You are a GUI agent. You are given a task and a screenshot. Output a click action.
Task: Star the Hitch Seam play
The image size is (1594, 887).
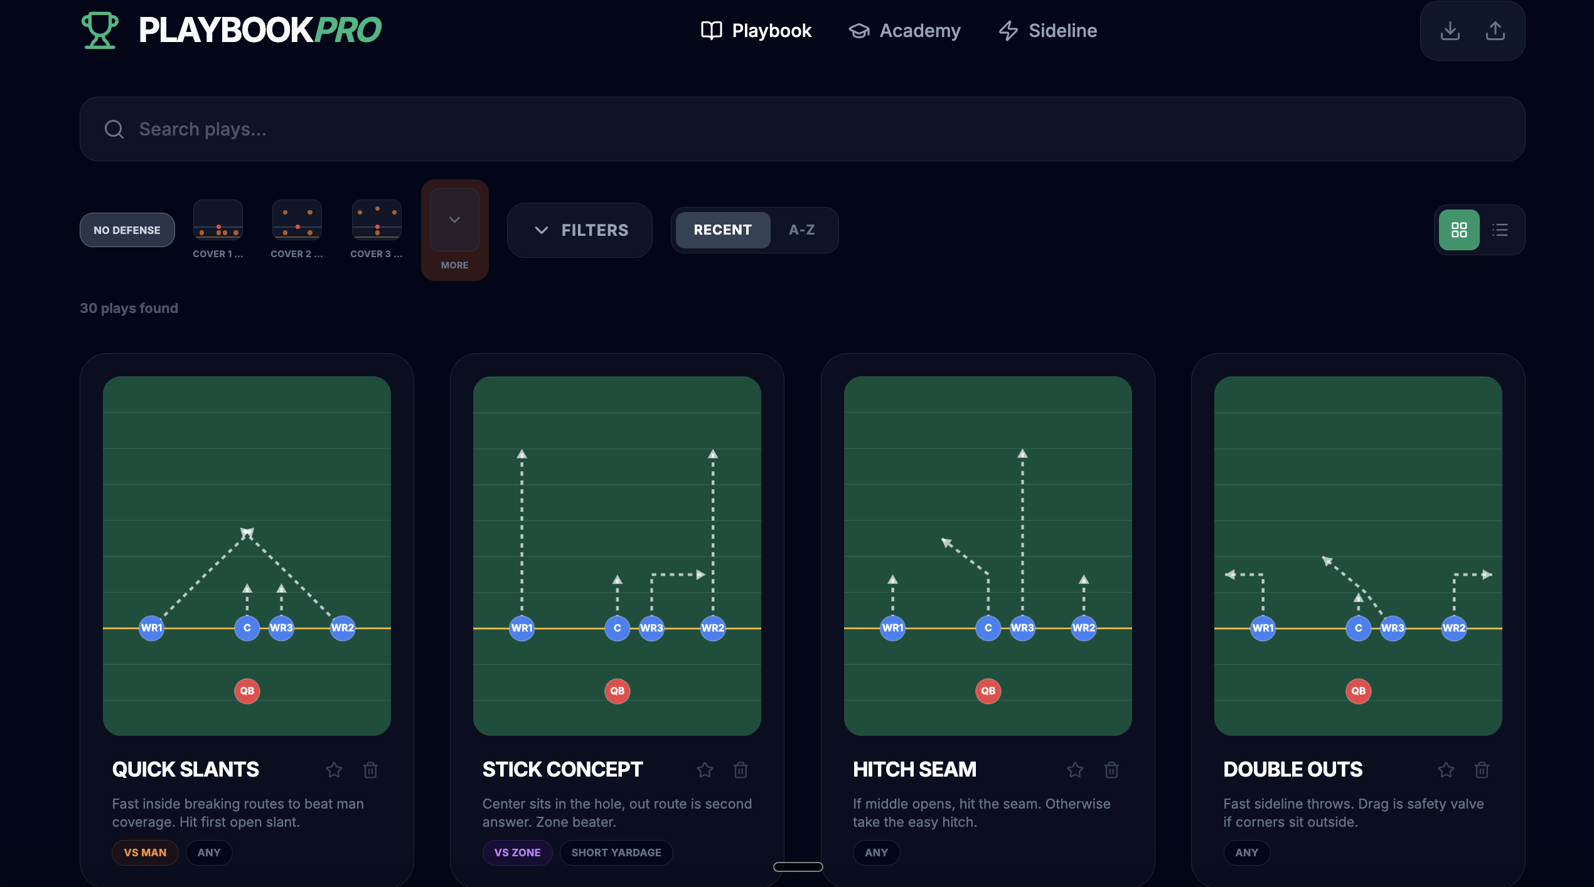pyautogui.click(x=1075, y=770)
